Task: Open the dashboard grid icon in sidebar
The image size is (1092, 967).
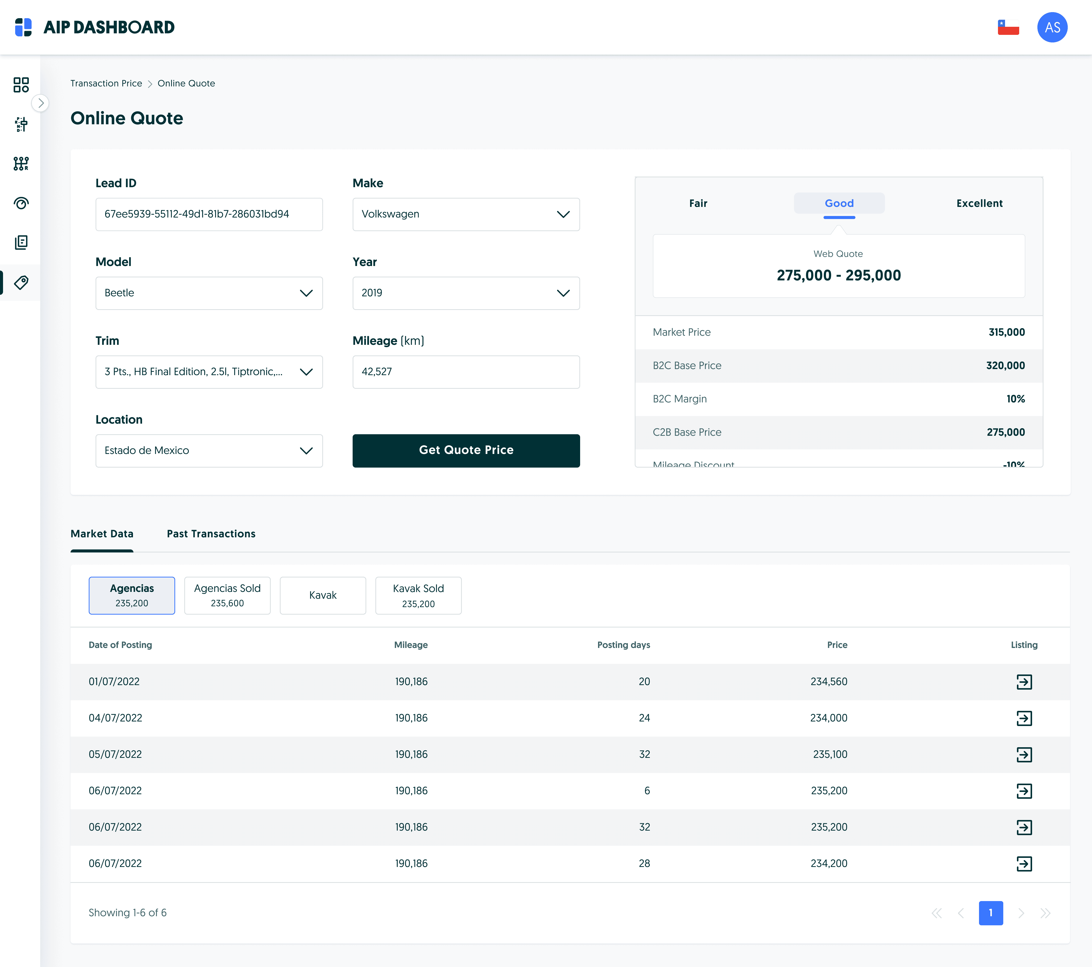Action: coord(21,84)
